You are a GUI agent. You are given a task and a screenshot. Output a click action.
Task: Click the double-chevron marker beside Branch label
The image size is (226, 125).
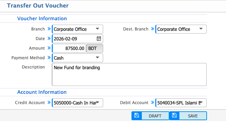coord(49,29)
